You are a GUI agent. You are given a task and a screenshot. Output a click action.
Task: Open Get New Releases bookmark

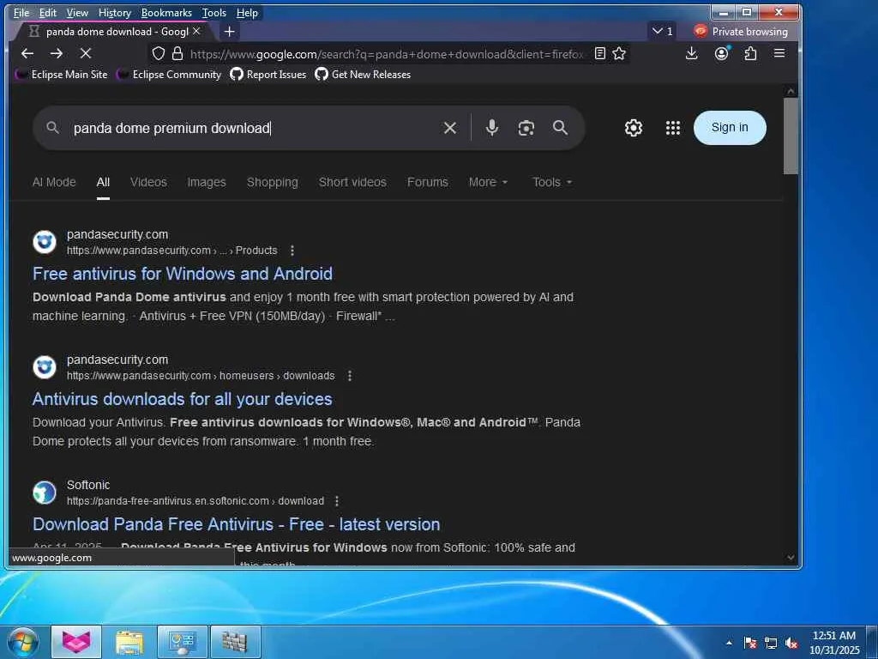click(363, 74)
